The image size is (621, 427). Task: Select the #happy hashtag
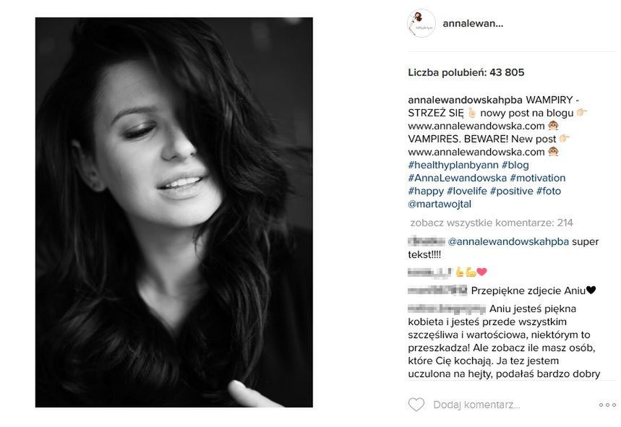pyautogui.click(x=426, y=191)
